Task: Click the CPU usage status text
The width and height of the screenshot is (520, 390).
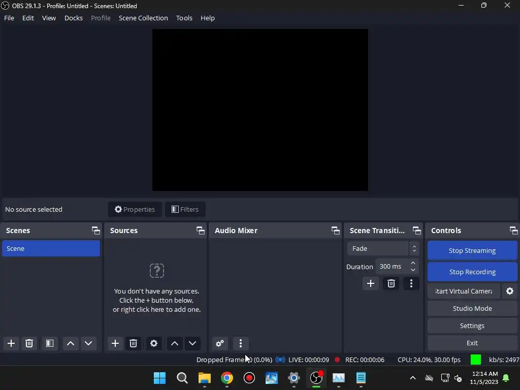Action: click(x=429, y=360)
